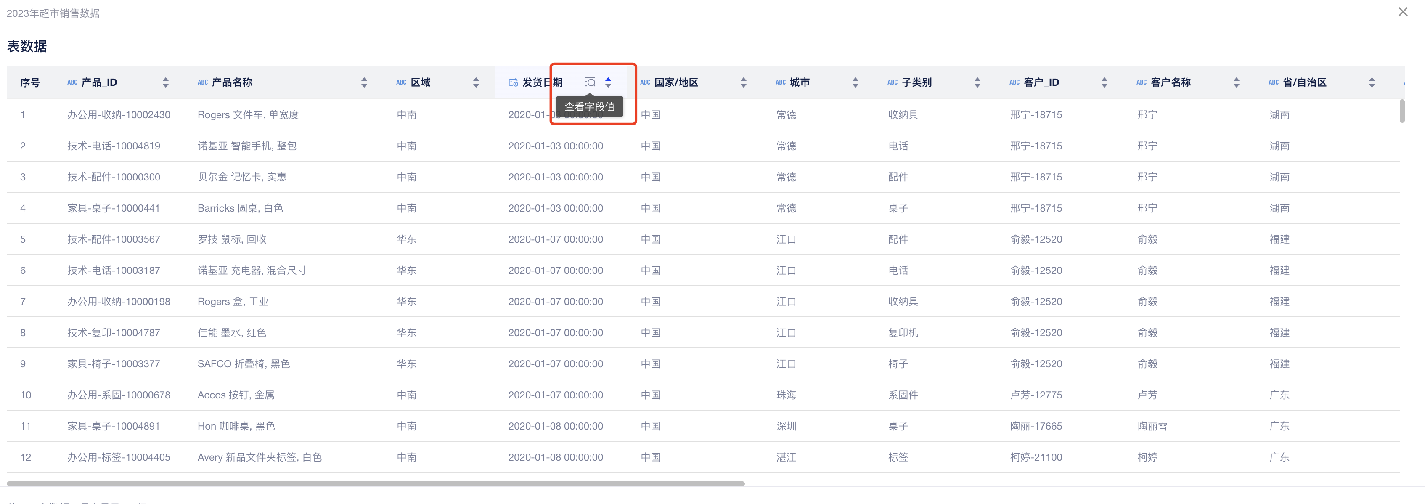The height and width of the screenshot is (504, 1425).
Task: Click the ABC type icon beside 产品名称
Action: pyautogui.click(x=202, y=82)
